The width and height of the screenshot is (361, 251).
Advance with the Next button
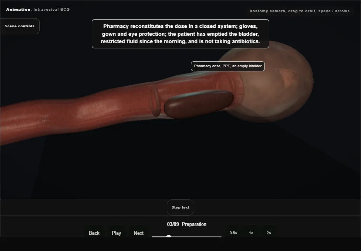139,233
